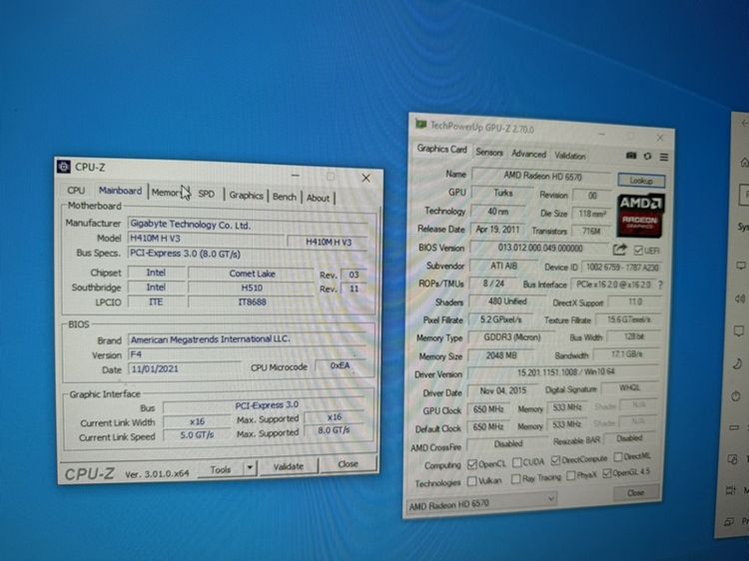Toggle the CUDA checkbox in GPU-Z
The width and height of the screenshot is (749, 561).
tap(517, 462)
